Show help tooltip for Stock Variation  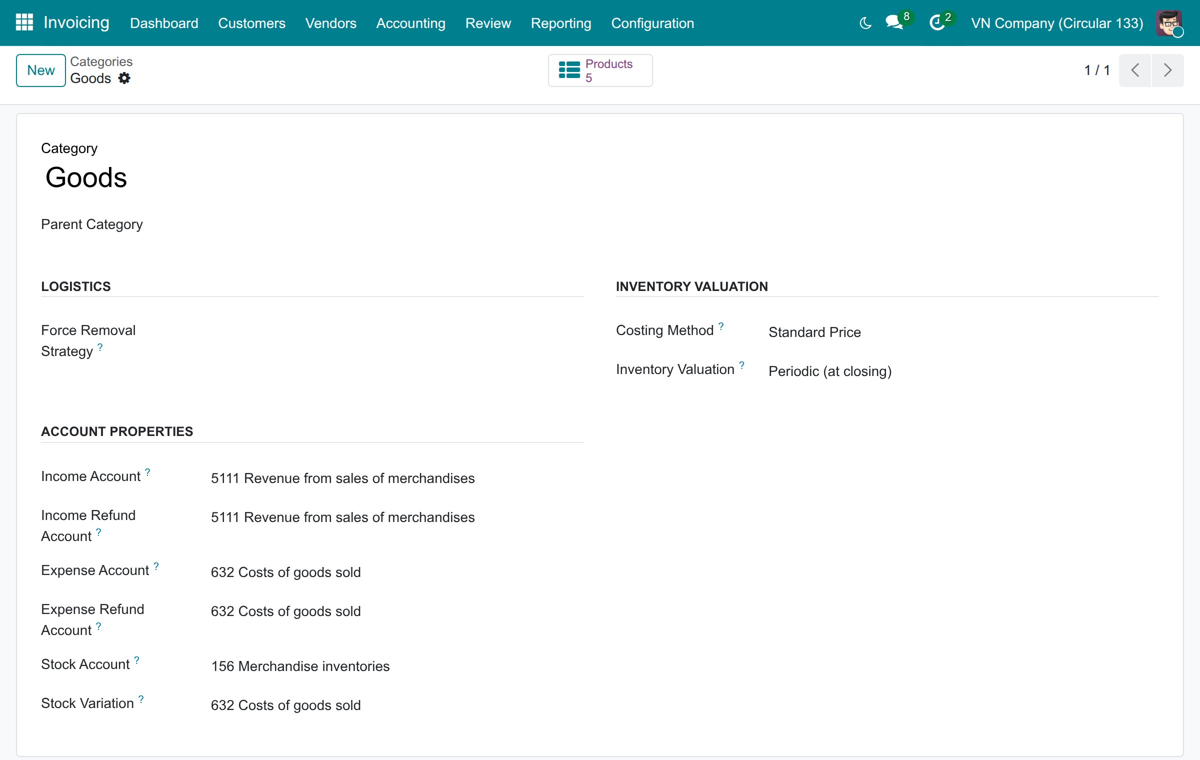(141, 699)
